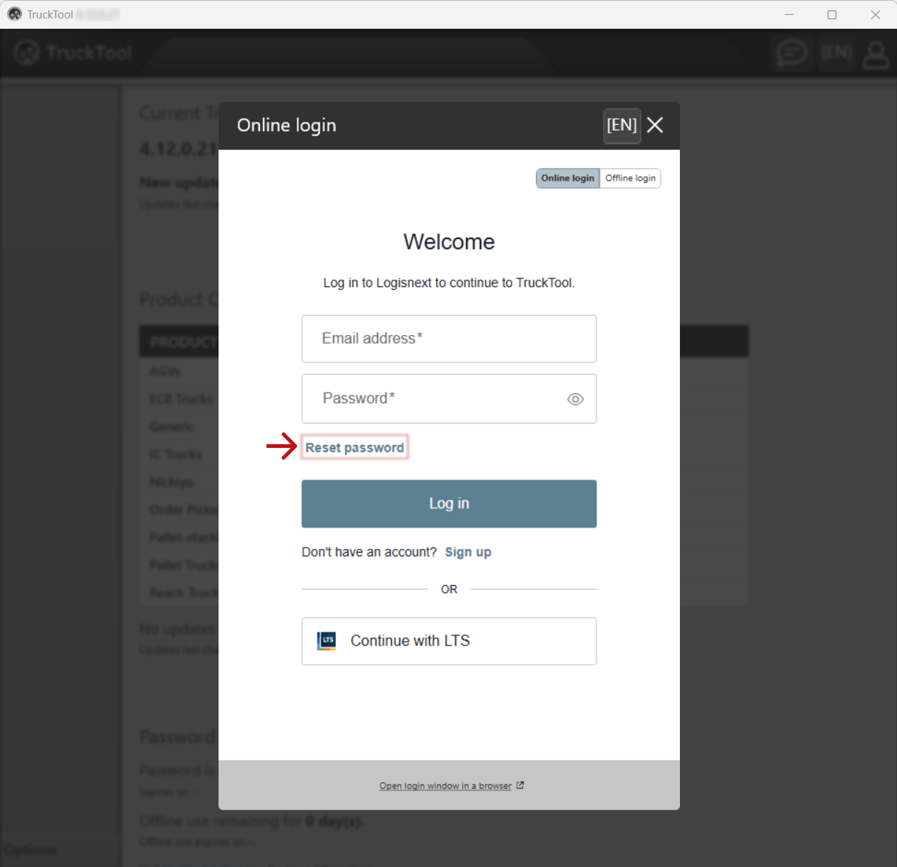Close the Online login dialog

[655, 125]
